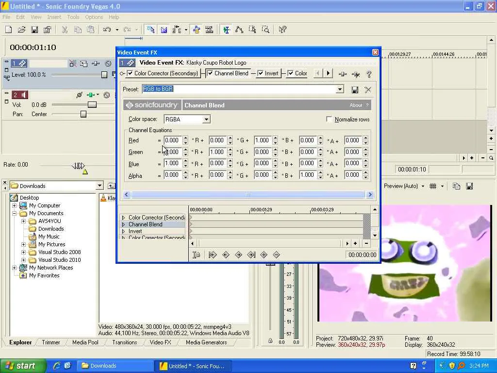Click the Plug-In Help question mark icon
The image size is (497, 373).
pyautogui.click(x=369, y=74)
